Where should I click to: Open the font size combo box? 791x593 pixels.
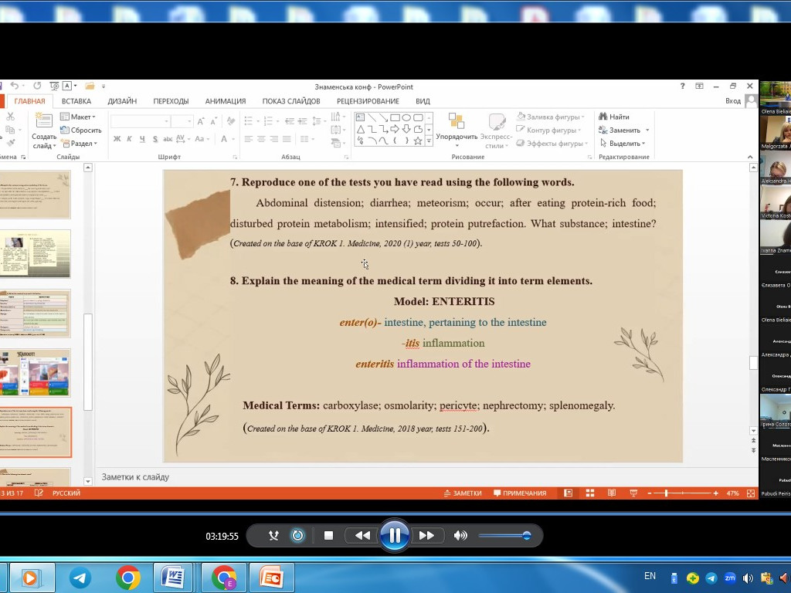coord(182,121)
